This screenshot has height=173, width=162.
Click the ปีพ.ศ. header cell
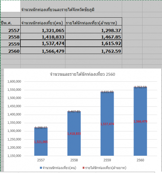pos(10,22)
